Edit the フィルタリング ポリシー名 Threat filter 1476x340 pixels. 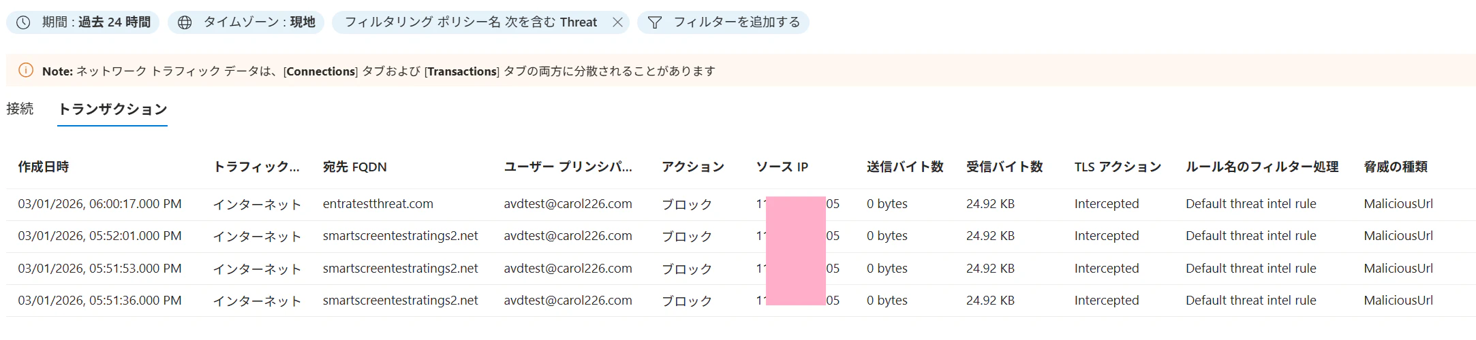pyautogui.click(x=471, y=22)
